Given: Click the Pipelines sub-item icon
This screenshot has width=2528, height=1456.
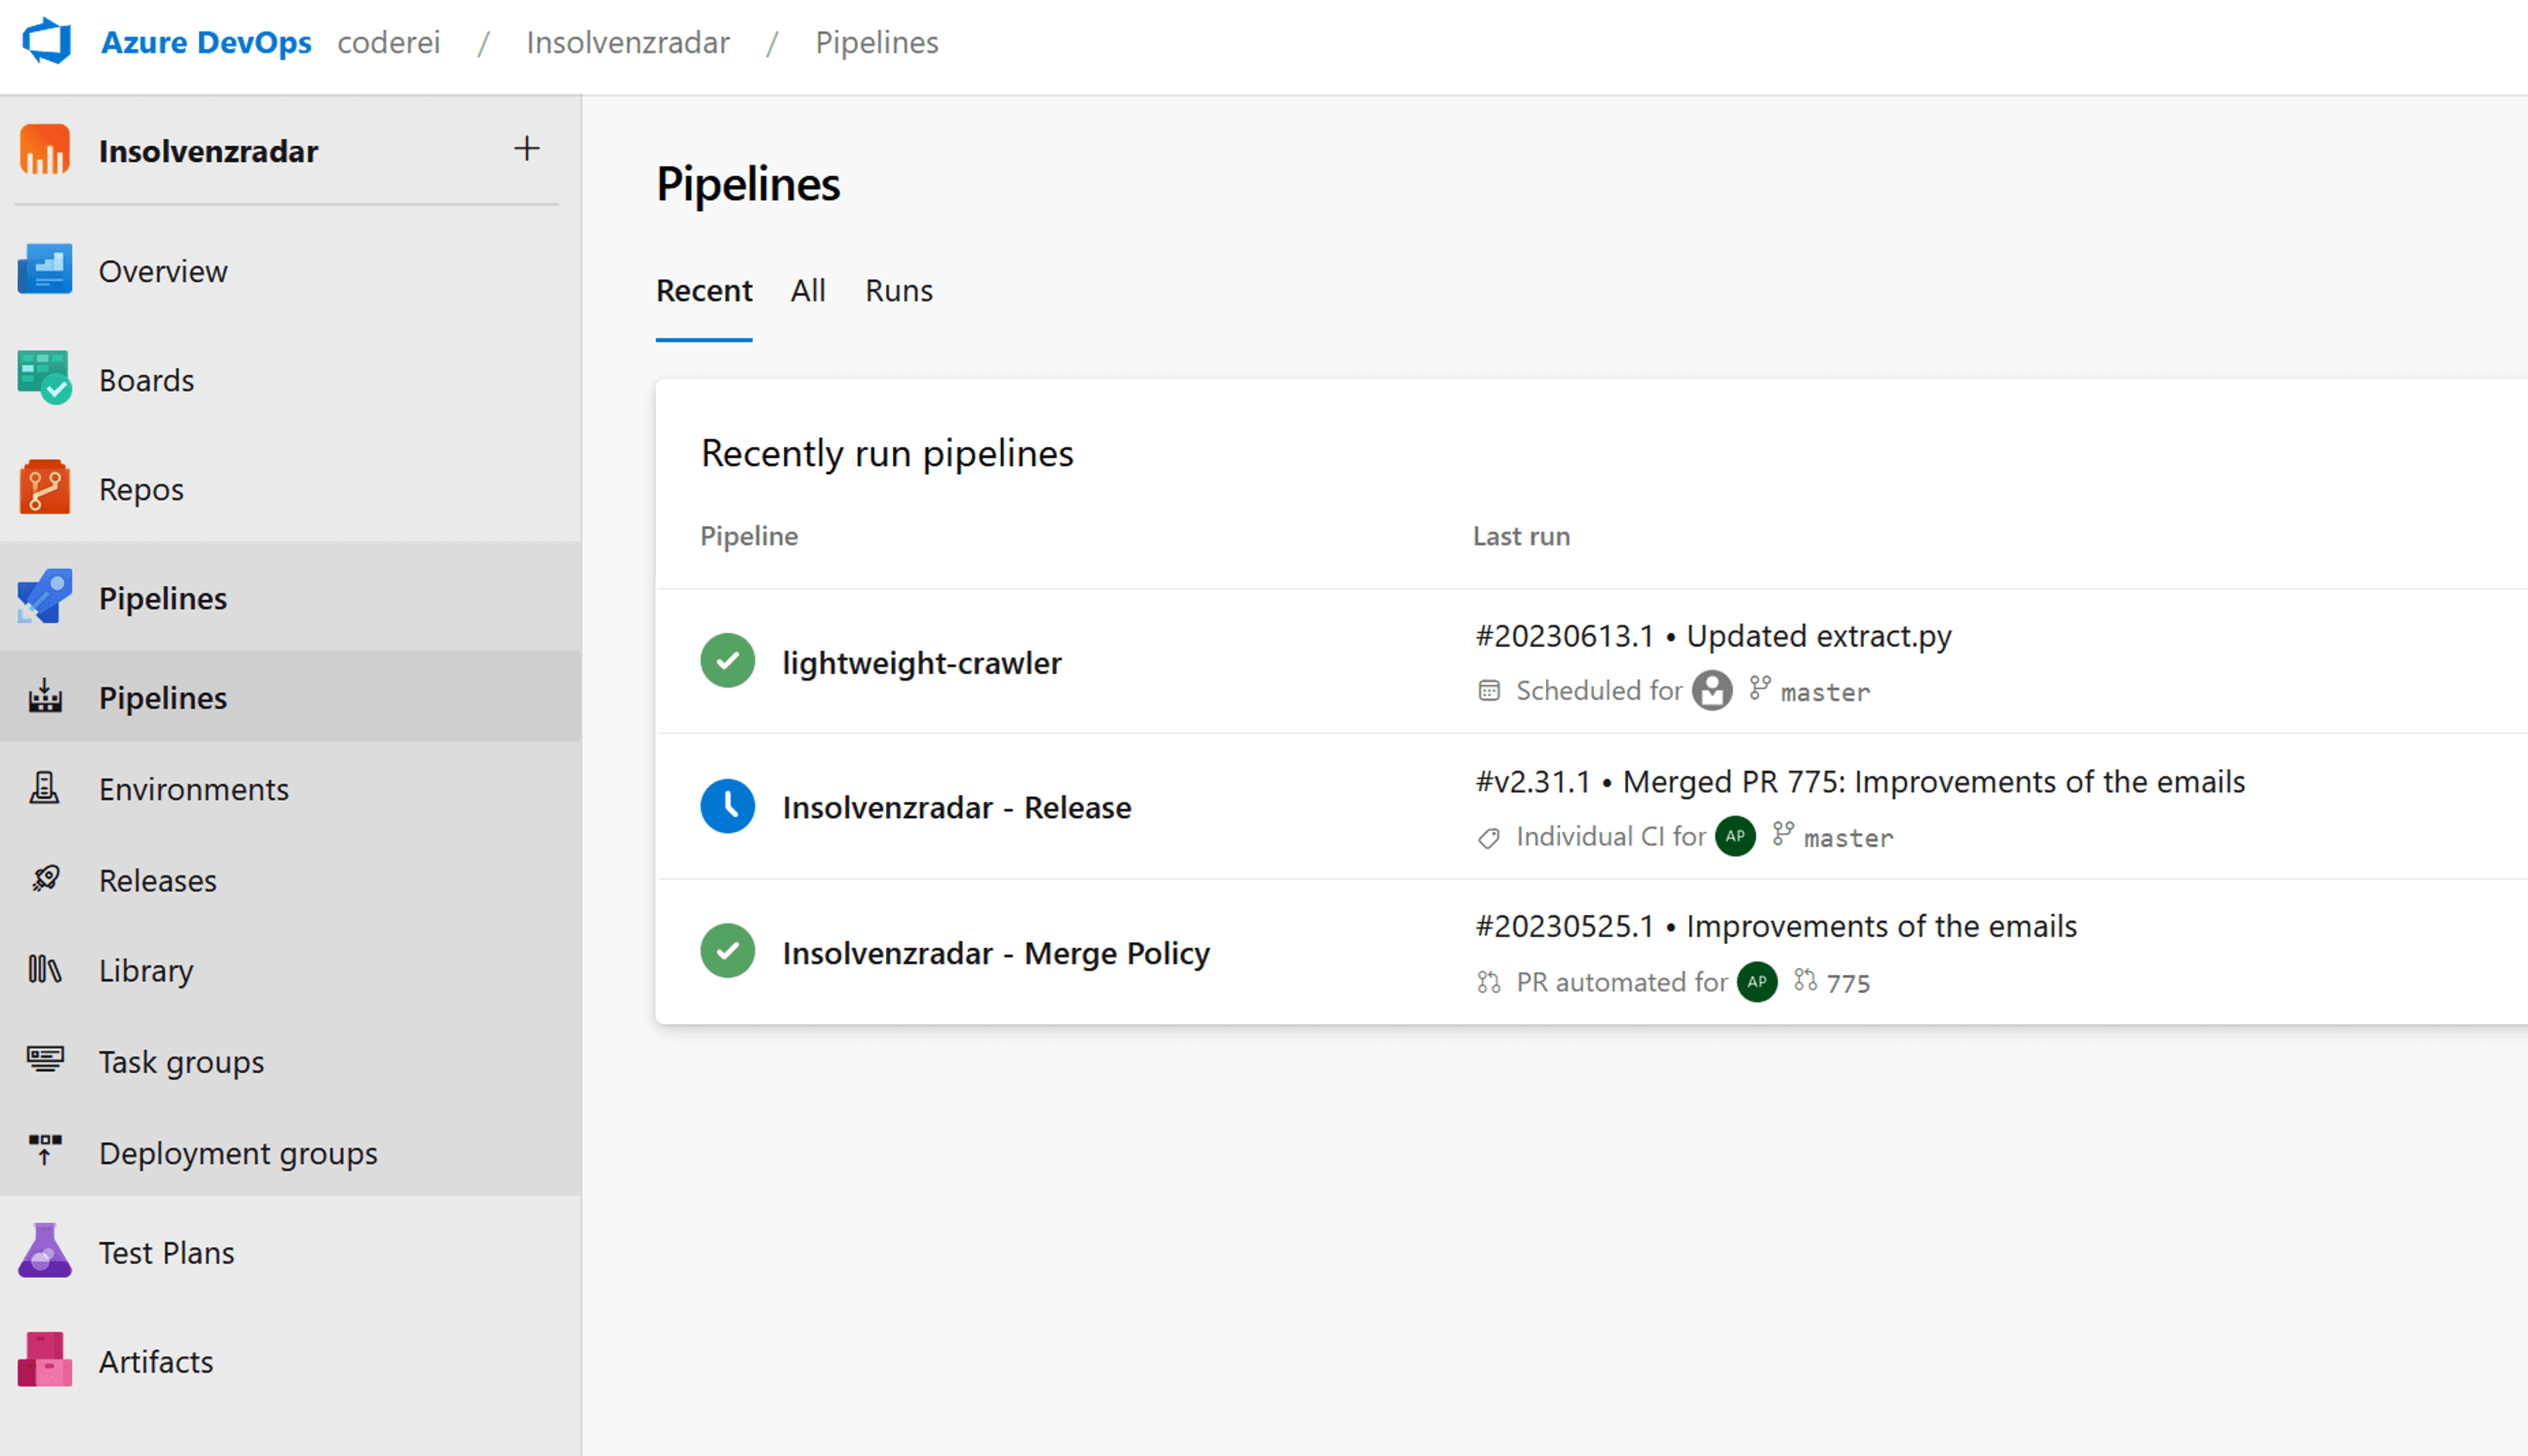Looking at the screenshot, I should pos(45,696).
